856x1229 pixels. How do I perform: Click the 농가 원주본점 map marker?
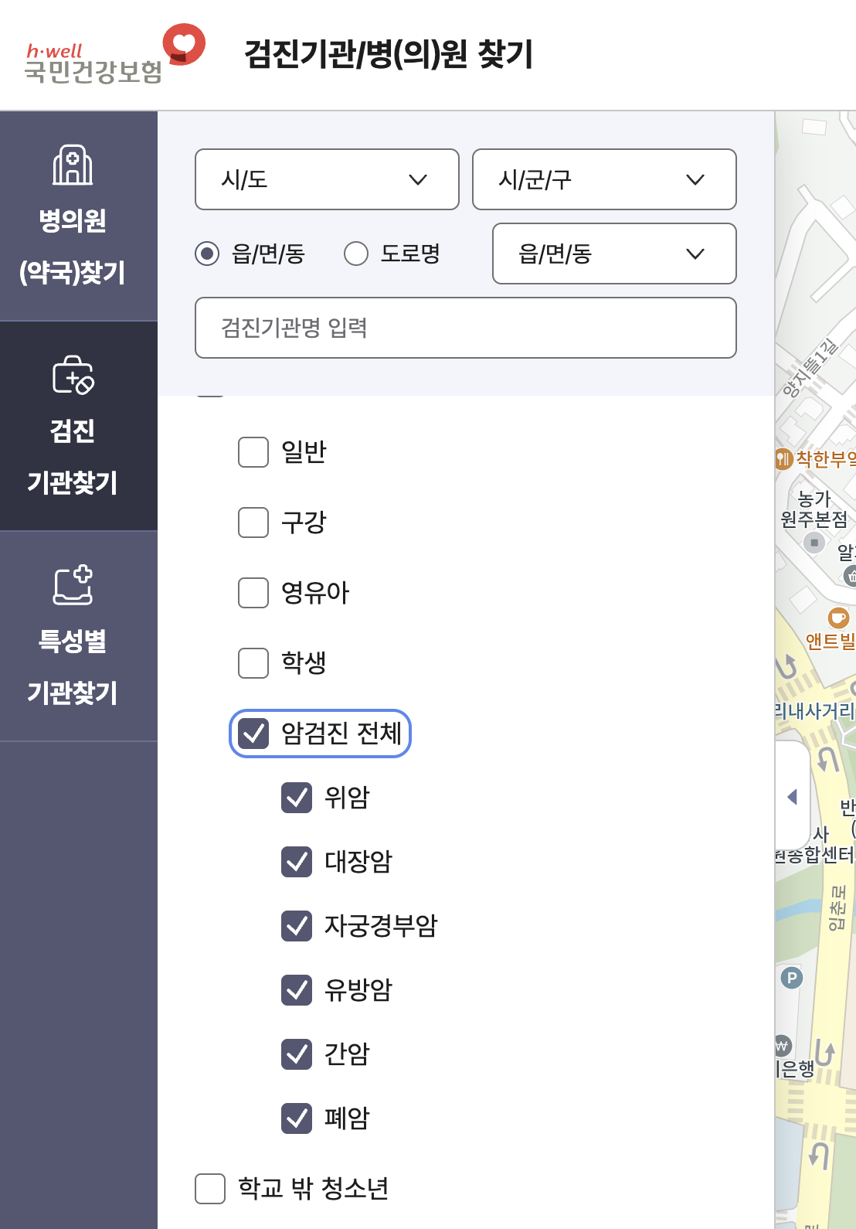click(814, 542)
